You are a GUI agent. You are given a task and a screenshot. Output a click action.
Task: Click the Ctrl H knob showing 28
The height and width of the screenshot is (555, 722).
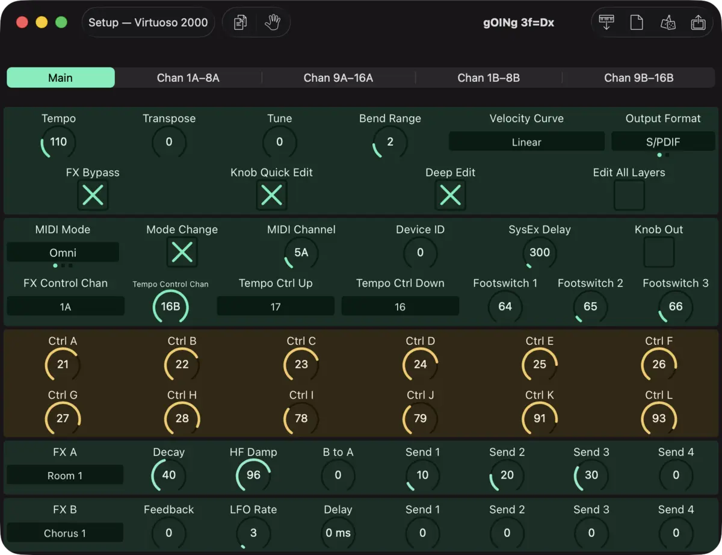(182, 418)
